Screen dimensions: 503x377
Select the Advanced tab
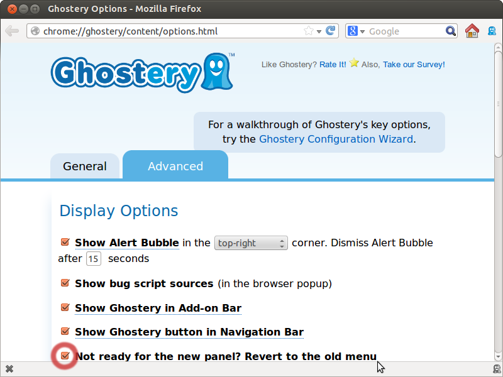point(175,167)
